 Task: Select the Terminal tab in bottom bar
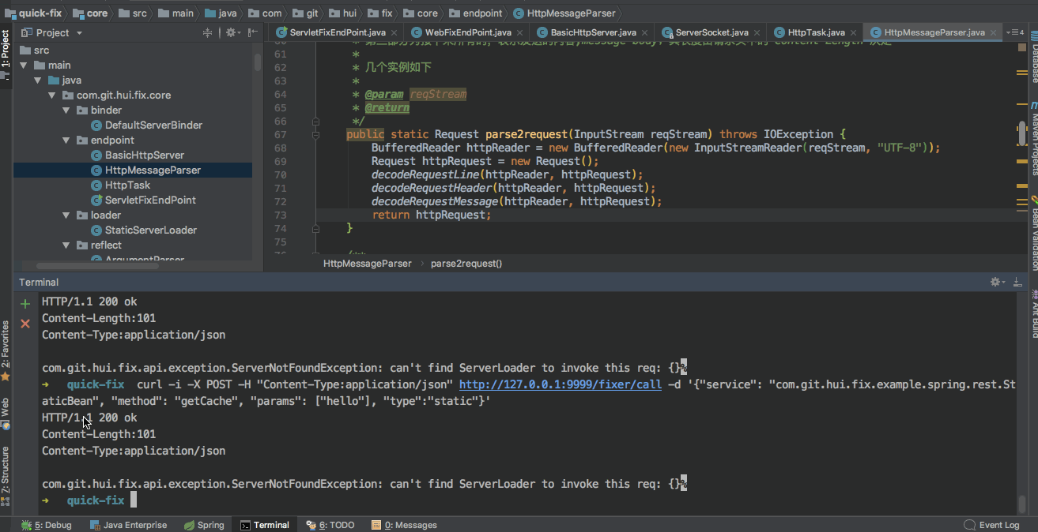[x=265, y=525]
